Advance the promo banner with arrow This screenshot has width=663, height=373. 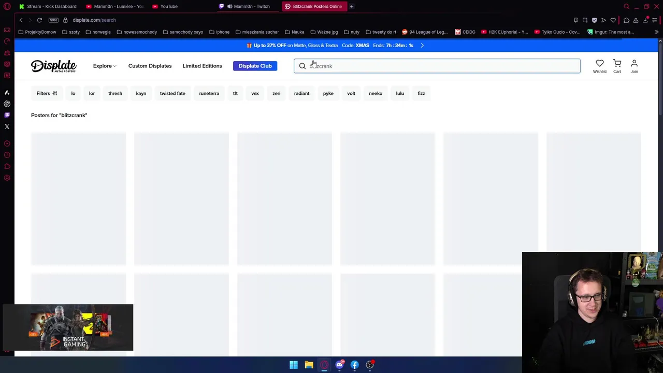[x=422, y=46]
